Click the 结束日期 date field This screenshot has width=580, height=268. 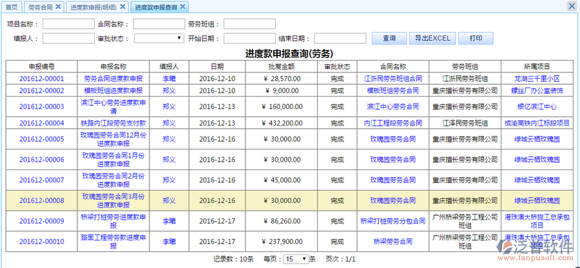340,38
